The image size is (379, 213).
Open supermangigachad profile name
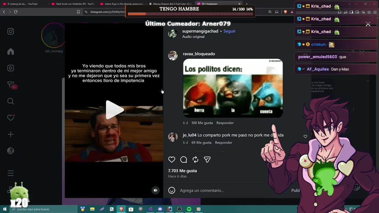click(200, 31)
